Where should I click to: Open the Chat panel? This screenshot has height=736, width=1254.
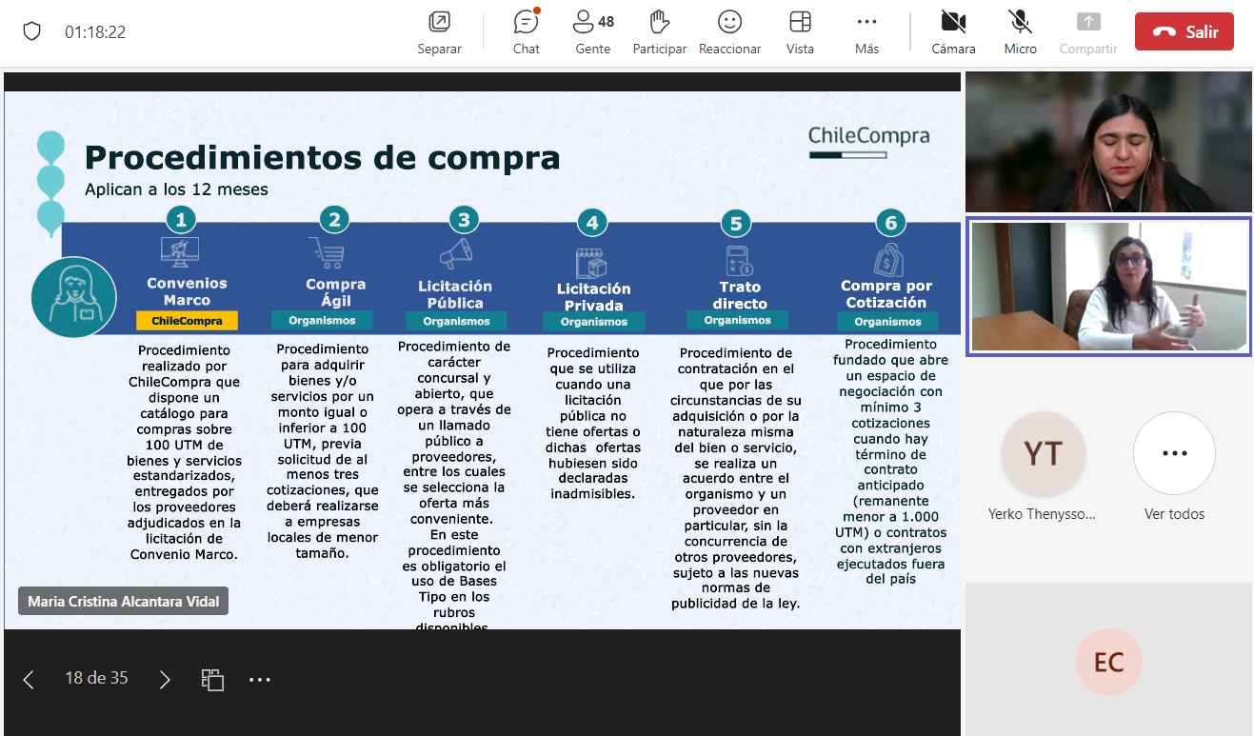point(527,32)
